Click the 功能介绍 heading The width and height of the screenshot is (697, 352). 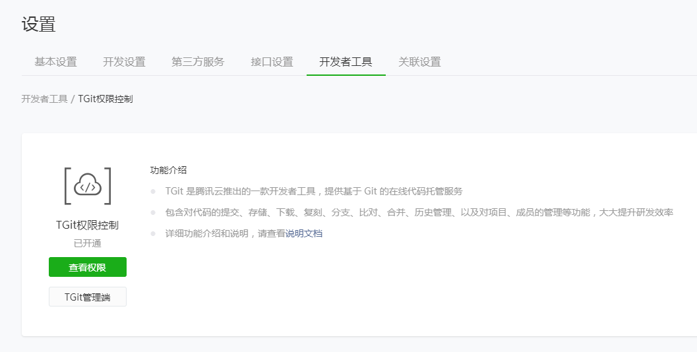168,170
